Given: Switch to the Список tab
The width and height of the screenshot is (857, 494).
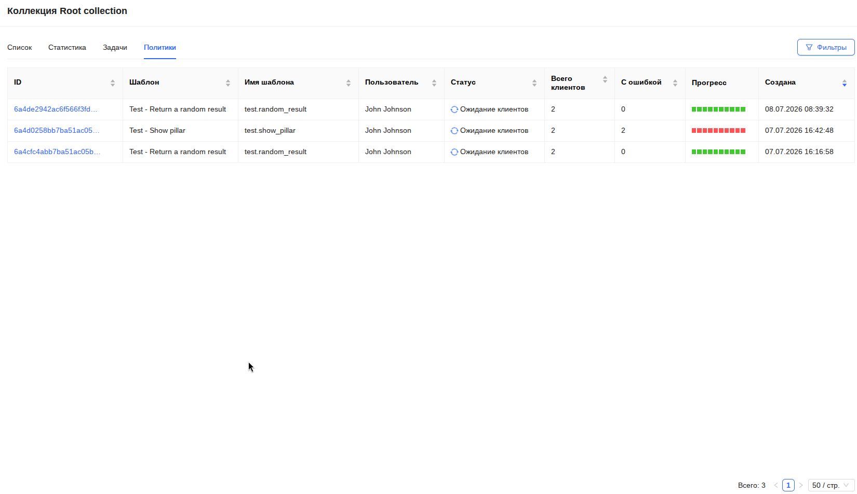Looking at the screenshot, I should point(20,47).
